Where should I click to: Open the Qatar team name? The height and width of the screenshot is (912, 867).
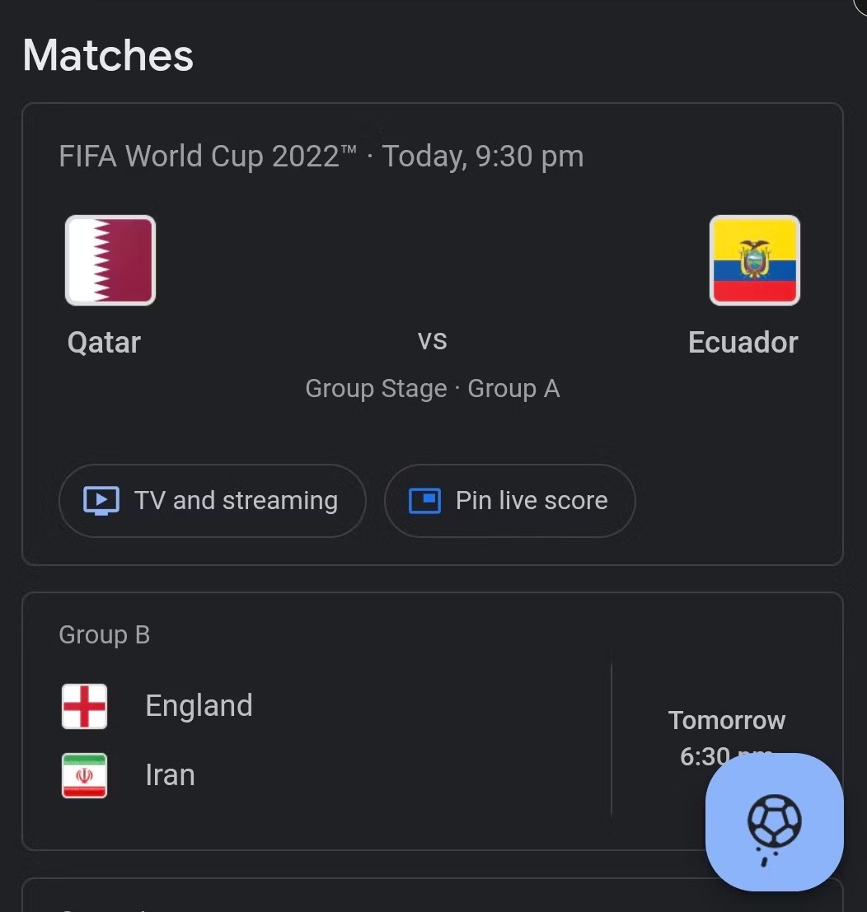pyautogui.click(x=104, y=342)
